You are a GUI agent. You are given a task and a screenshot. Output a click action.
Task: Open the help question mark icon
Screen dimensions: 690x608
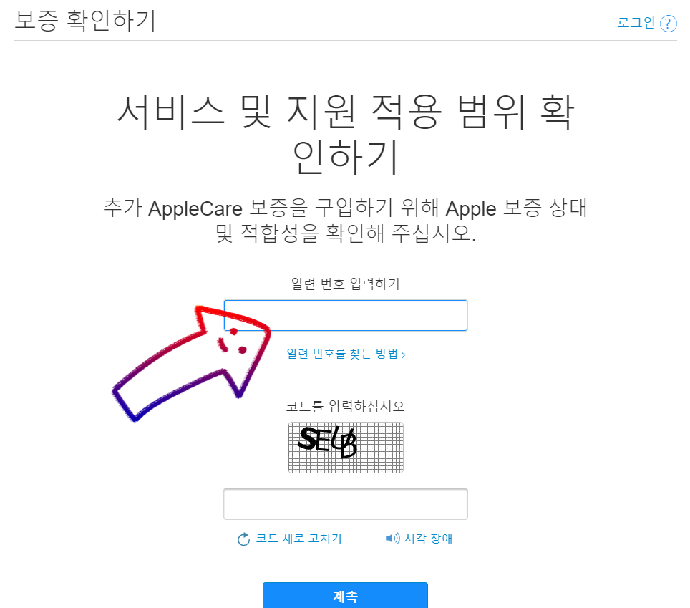(668, 24)
